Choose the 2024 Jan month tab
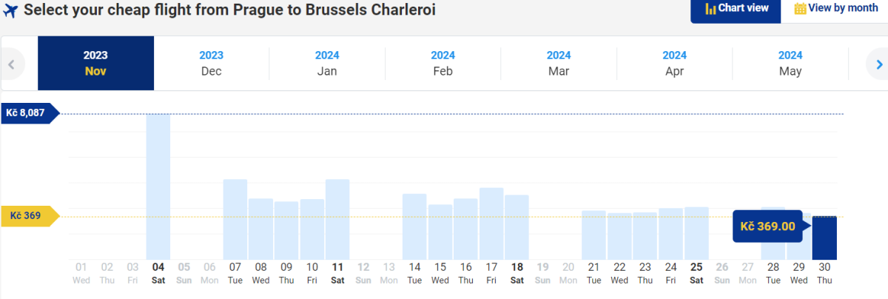 coord(327,64)
